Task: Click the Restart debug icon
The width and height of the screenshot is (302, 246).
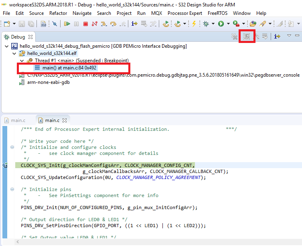Action: click(x=166, y=24)
